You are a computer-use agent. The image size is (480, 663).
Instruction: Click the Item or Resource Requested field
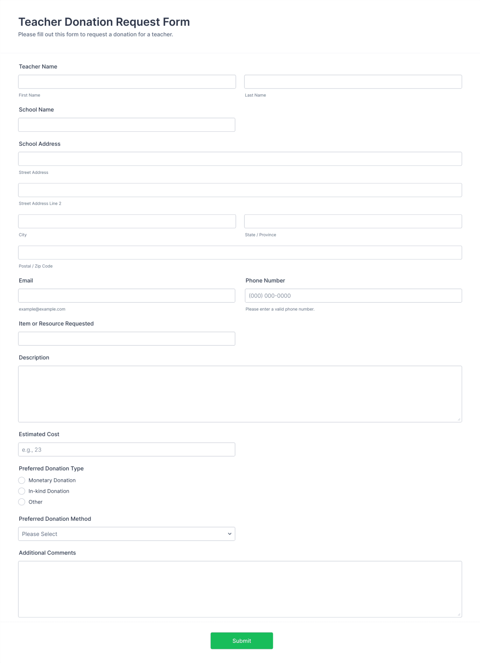126,338
